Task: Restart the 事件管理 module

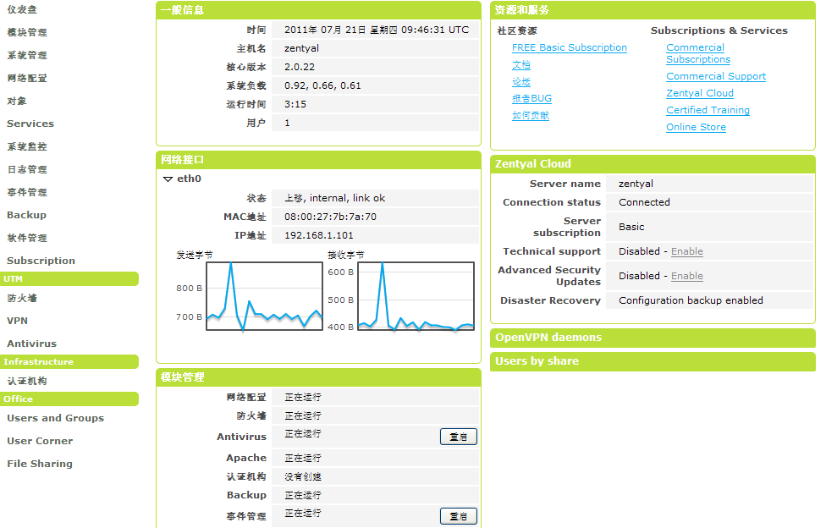Action: point(458,516)
